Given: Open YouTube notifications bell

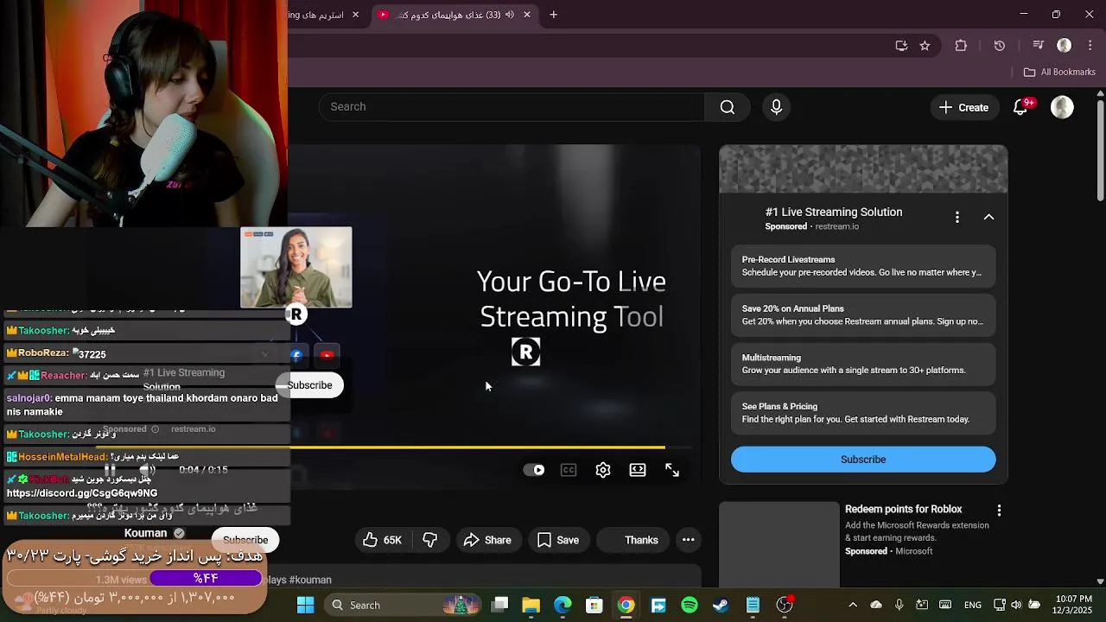Looking at the screenshot, I should 1020,107.
